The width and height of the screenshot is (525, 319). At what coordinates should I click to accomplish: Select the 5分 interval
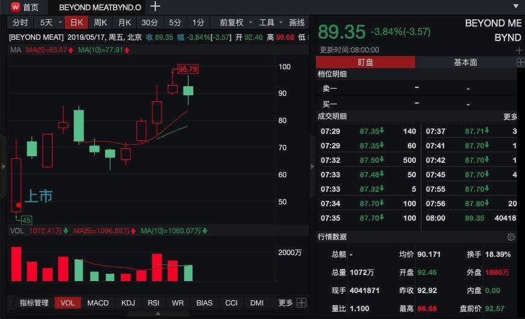175,22
